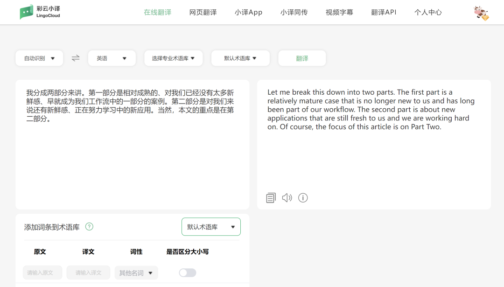The height and width of the screenshot is (287, 504).
Task: Open the cow user avatar
Action: (481, 13)
